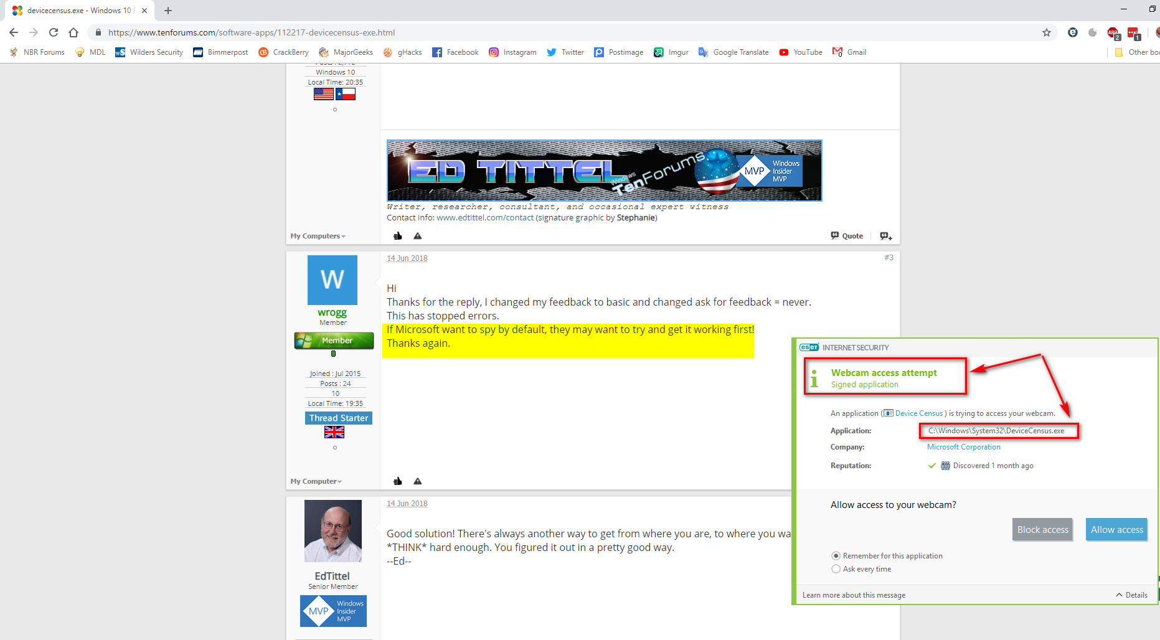Click wrogg's W avatar
Image resolution: width=1160 pixels, height=640 pixels.
click(332, 280)
